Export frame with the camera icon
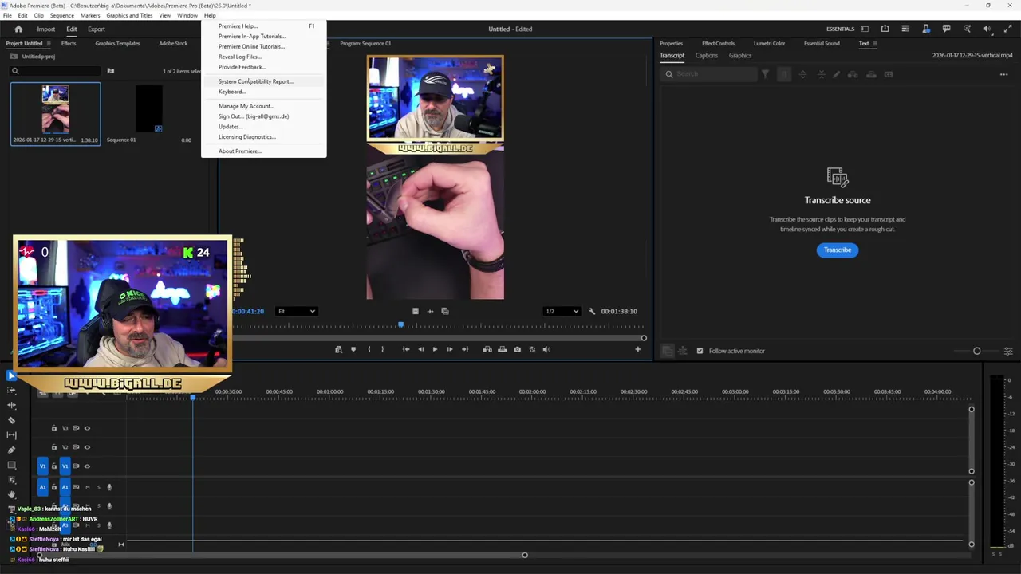The height and width of the screenshot is (574, 1021). point(518,349)
